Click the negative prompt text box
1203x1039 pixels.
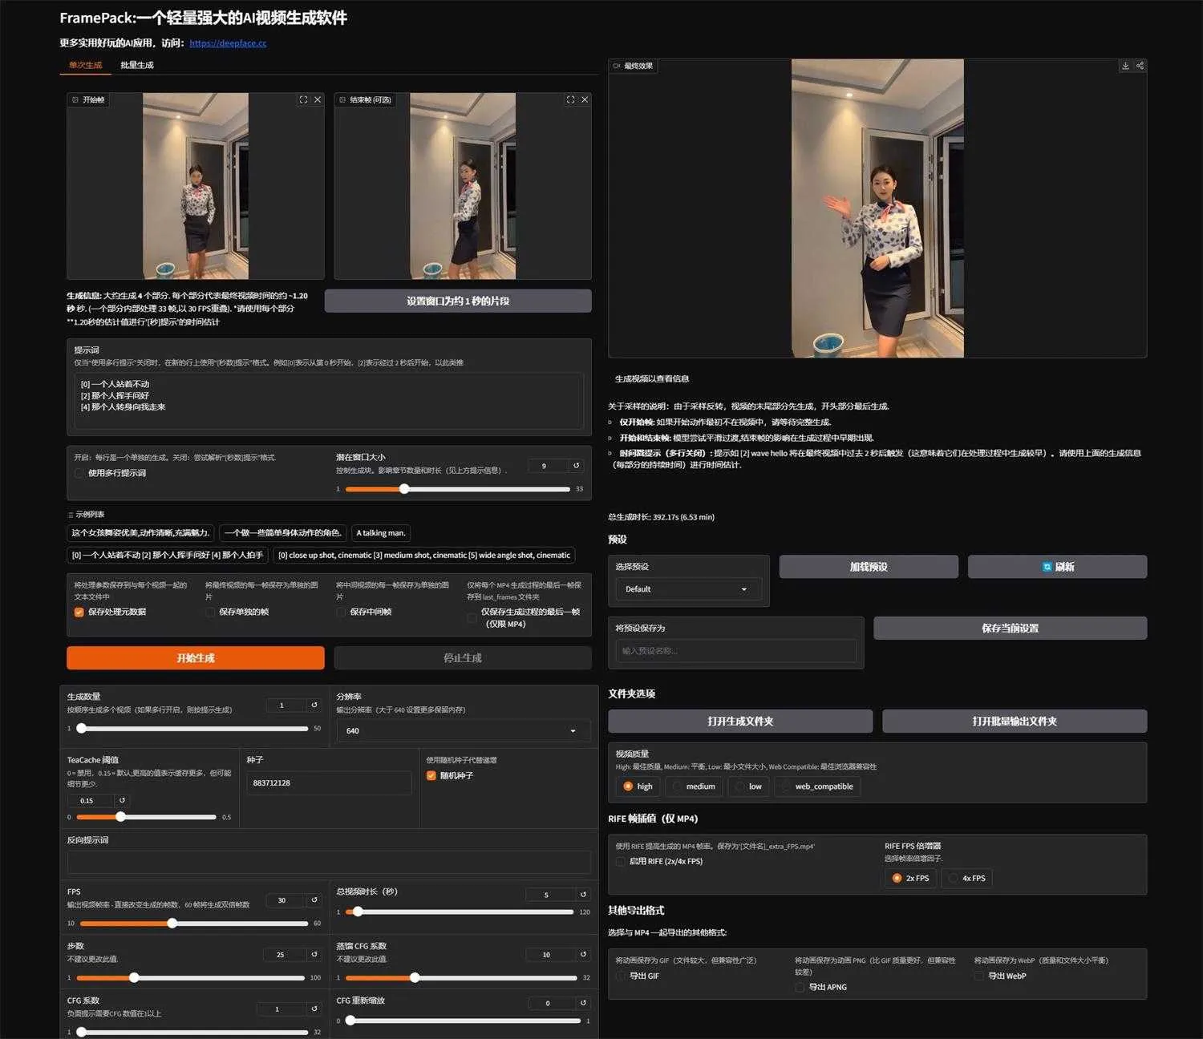(x=329, y=862)
